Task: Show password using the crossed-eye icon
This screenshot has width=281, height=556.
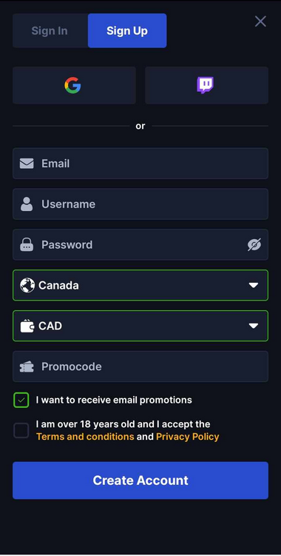Action: (x=254, y=244)
